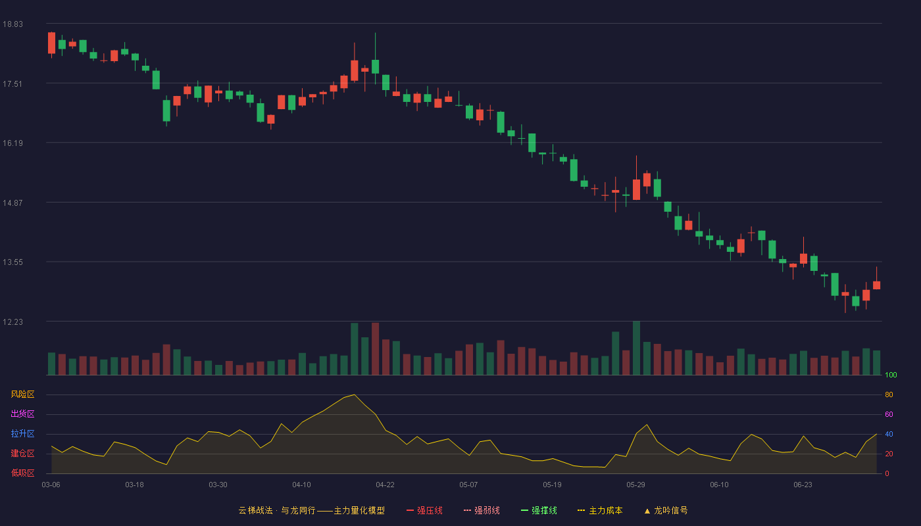This screenshot has width=921, height=526.
Task: Click the 16.19 price axis label
Action: coord(12,143)
